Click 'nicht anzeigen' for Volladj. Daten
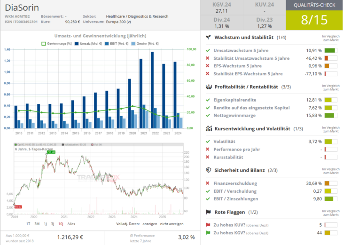Image resolution: width=343 pixels, height=245 pixels. (171, 224)
